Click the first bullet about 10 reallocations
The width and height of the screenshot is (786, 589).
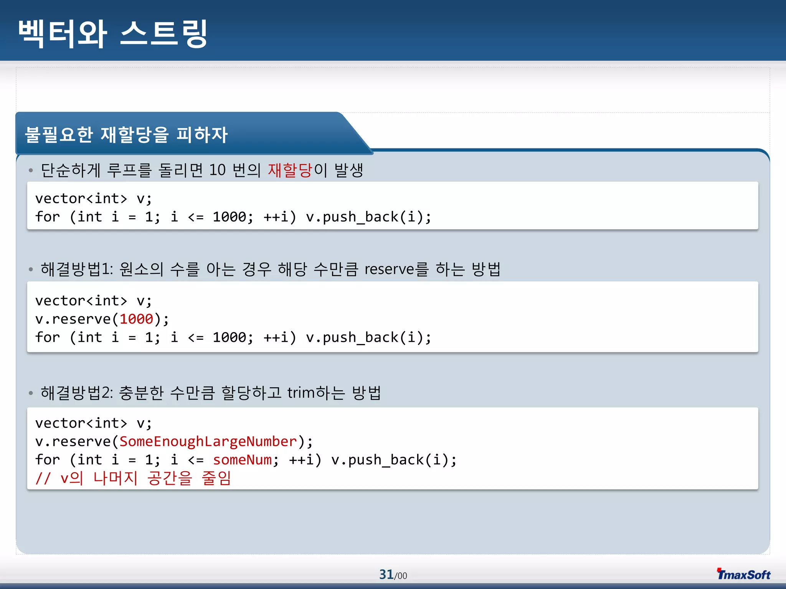click(202, 170)
